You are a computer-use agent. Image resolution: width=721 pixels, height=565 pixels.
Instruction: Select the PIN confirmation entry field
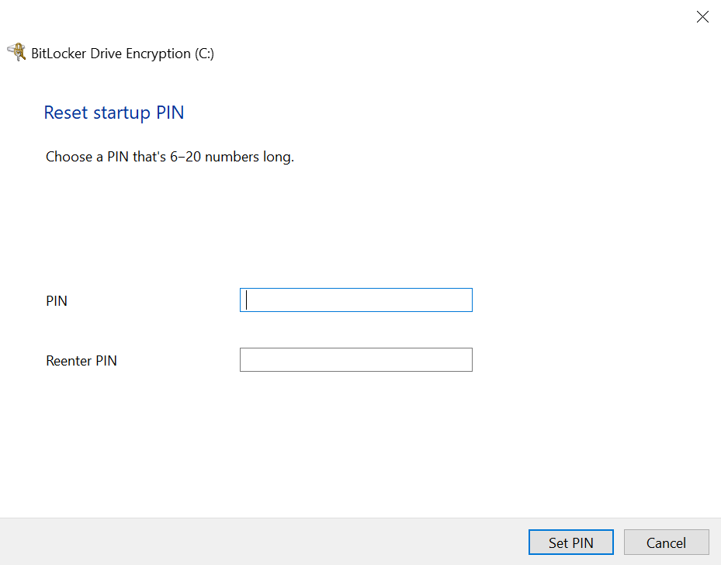(x=356, y=360)
